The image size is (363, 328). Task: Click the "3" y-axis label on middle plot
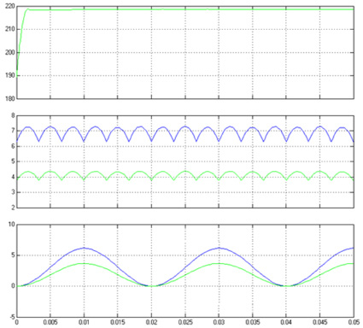pos(12,192)
